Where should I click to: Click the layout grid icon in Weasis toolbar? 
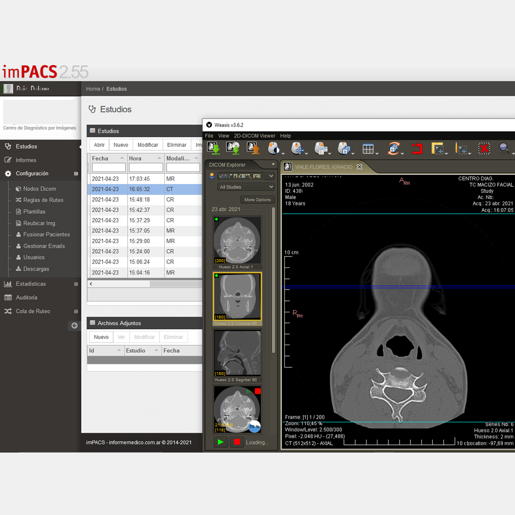click(x=368, y=148)
